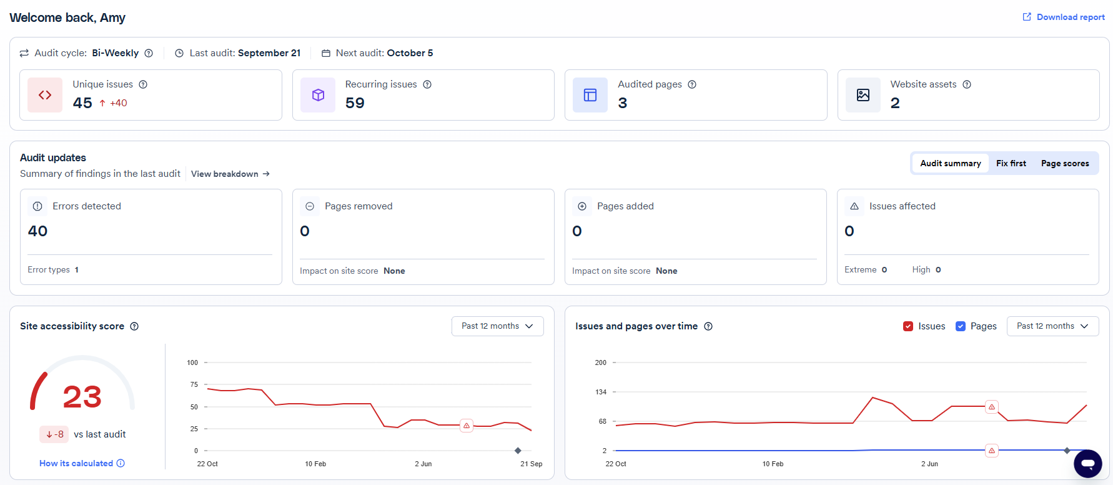Open Issues and pages over time help icon
This screenshot has width=1113, height=485.
(708, 326)
